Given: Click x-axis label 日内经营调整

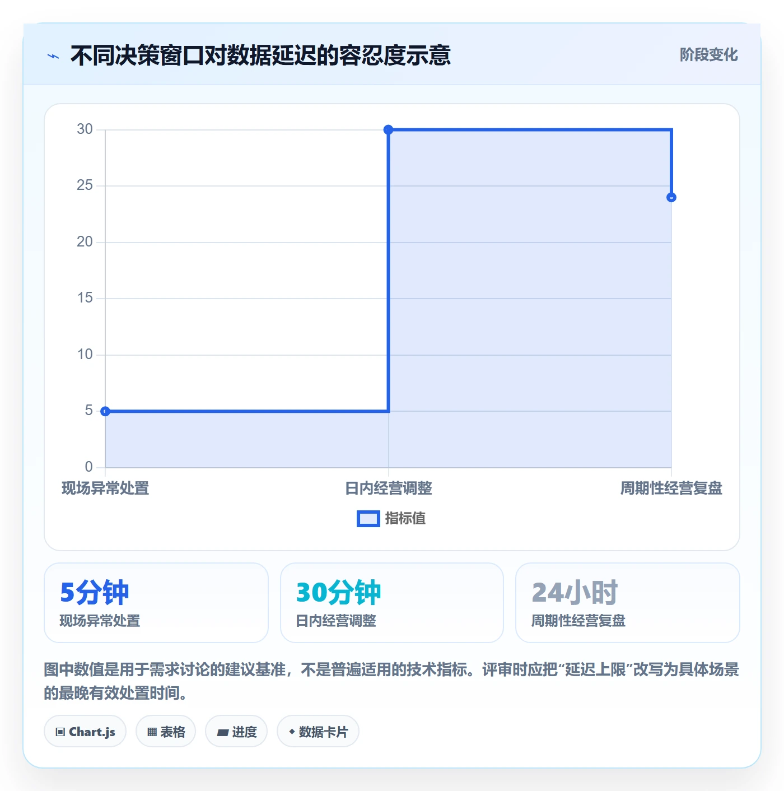Looking at the screenshot, I should pos(389,488).
